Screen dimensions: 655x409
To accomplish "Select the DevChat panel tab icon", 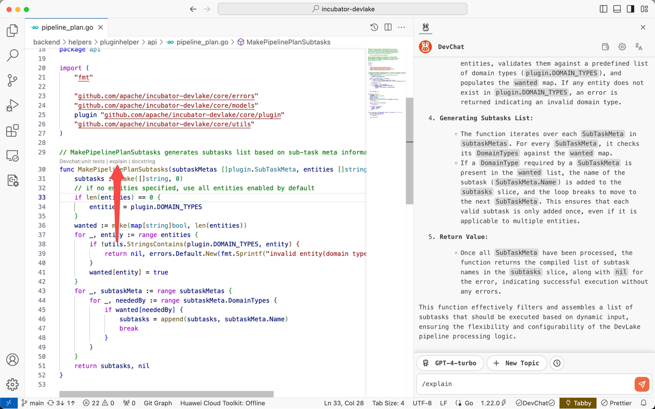I will 426,27.
